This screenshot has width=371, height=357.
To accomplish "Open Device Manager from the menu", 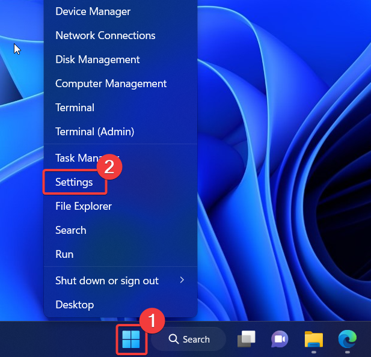I will click(120, 11).
